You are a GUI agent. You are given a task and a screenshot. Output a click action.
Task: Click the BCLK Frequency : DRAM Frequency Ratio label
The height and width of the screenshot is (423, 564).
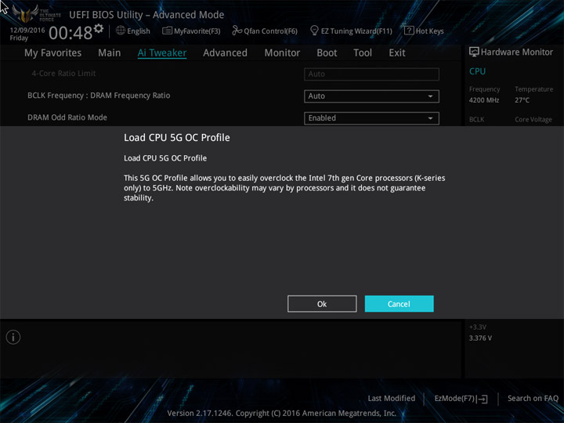click(99, 96)
